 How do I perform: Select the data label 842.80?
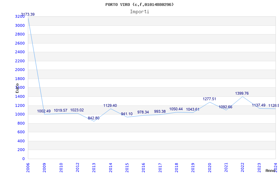93,118
